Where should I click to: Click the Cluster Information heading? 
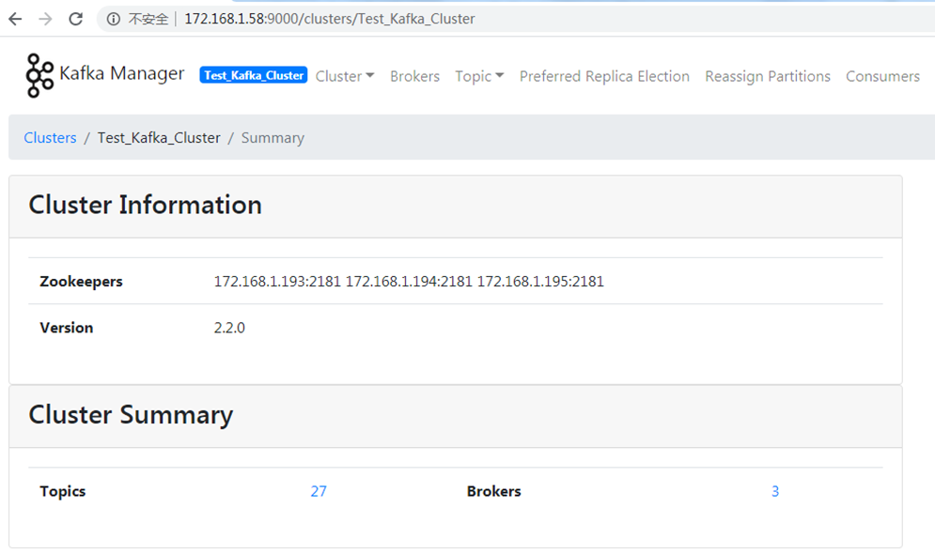point(145,205)
